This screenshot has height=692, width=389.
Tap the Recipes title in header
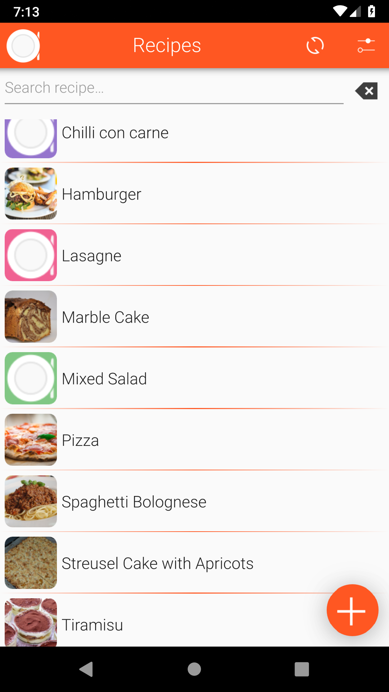[167, 45]
